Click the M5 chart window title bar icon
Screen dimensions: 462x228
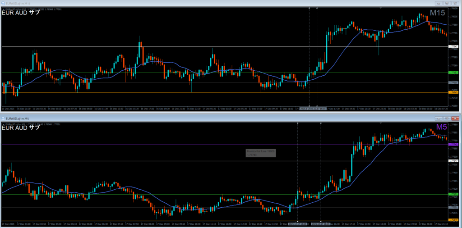click(x=3, y=119)
